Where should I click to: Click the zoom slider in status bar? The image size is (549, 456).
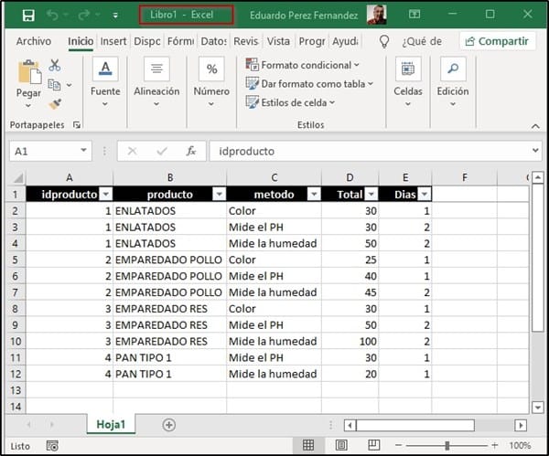pyautogui.click(x=447, y=446)
